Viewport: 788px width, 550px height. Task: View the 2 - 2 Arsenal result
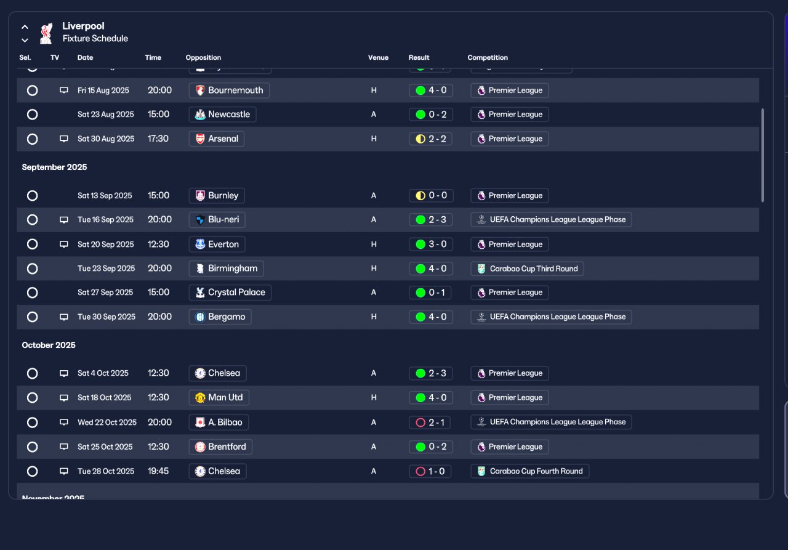[x=430, y=139]
